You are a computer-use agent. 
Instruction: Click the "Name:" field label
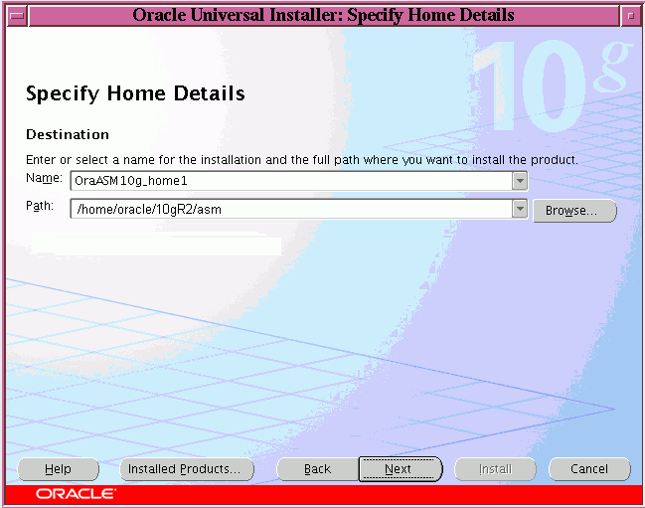44,178
